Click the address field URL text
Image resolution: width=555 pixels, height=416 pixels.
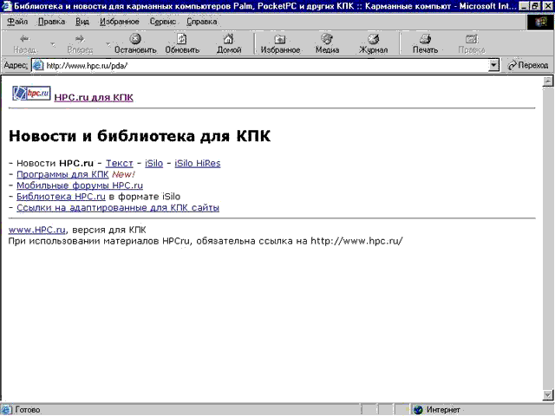pos(87,66)
